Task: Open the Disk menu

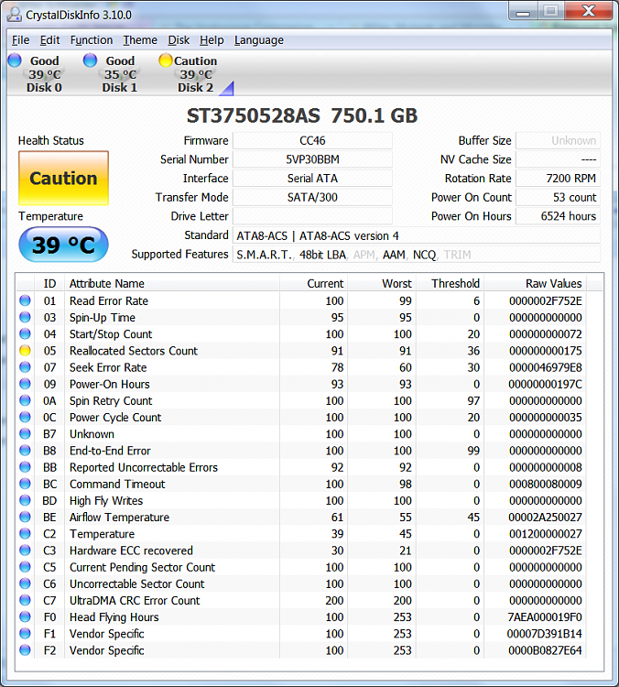Action: (x=179, y=40)
